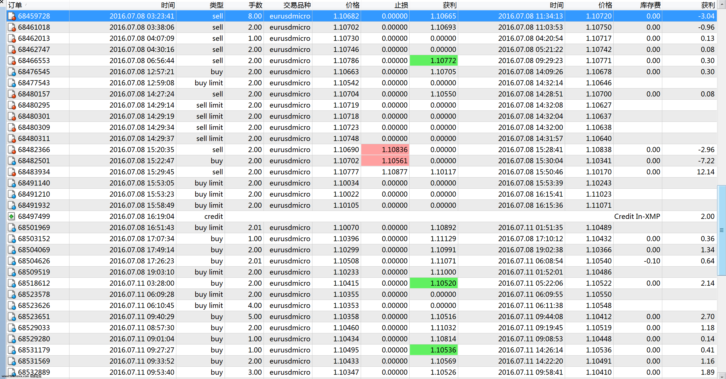Click the buy limit icon for 68501969

12,228
